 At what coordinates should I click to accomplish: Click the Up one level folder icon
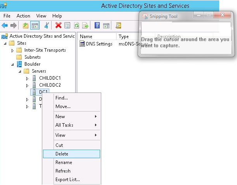(x=26, y=25)
